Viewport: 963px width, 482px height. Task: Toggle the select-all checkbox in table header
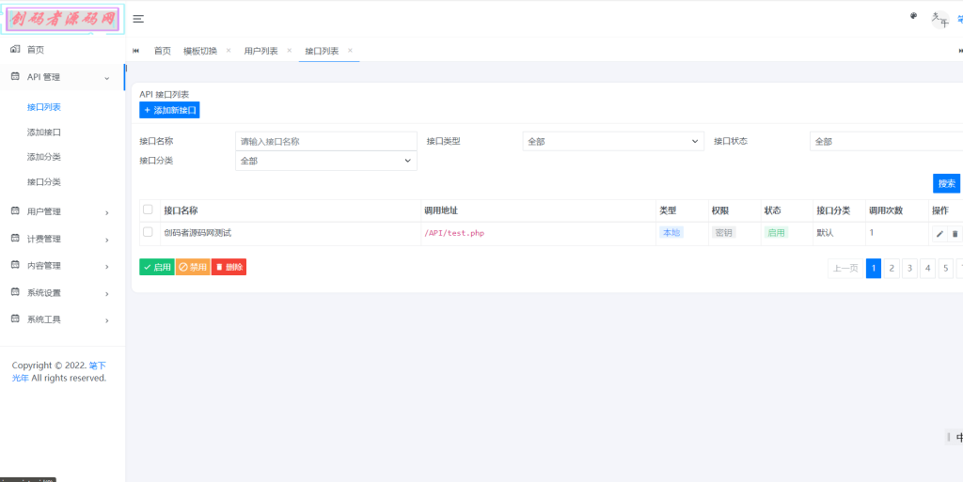(x=148, y=210)
